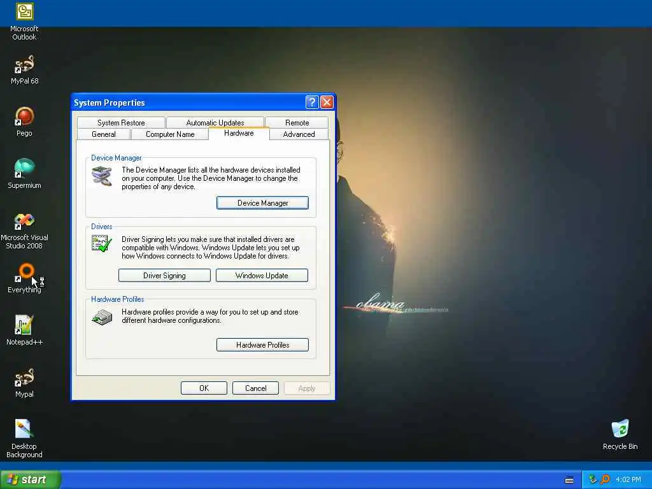Image resolution: width=652 pixels, height=489 pixels.
Task: Select the Hardware tab
Action: pos(239,133)
